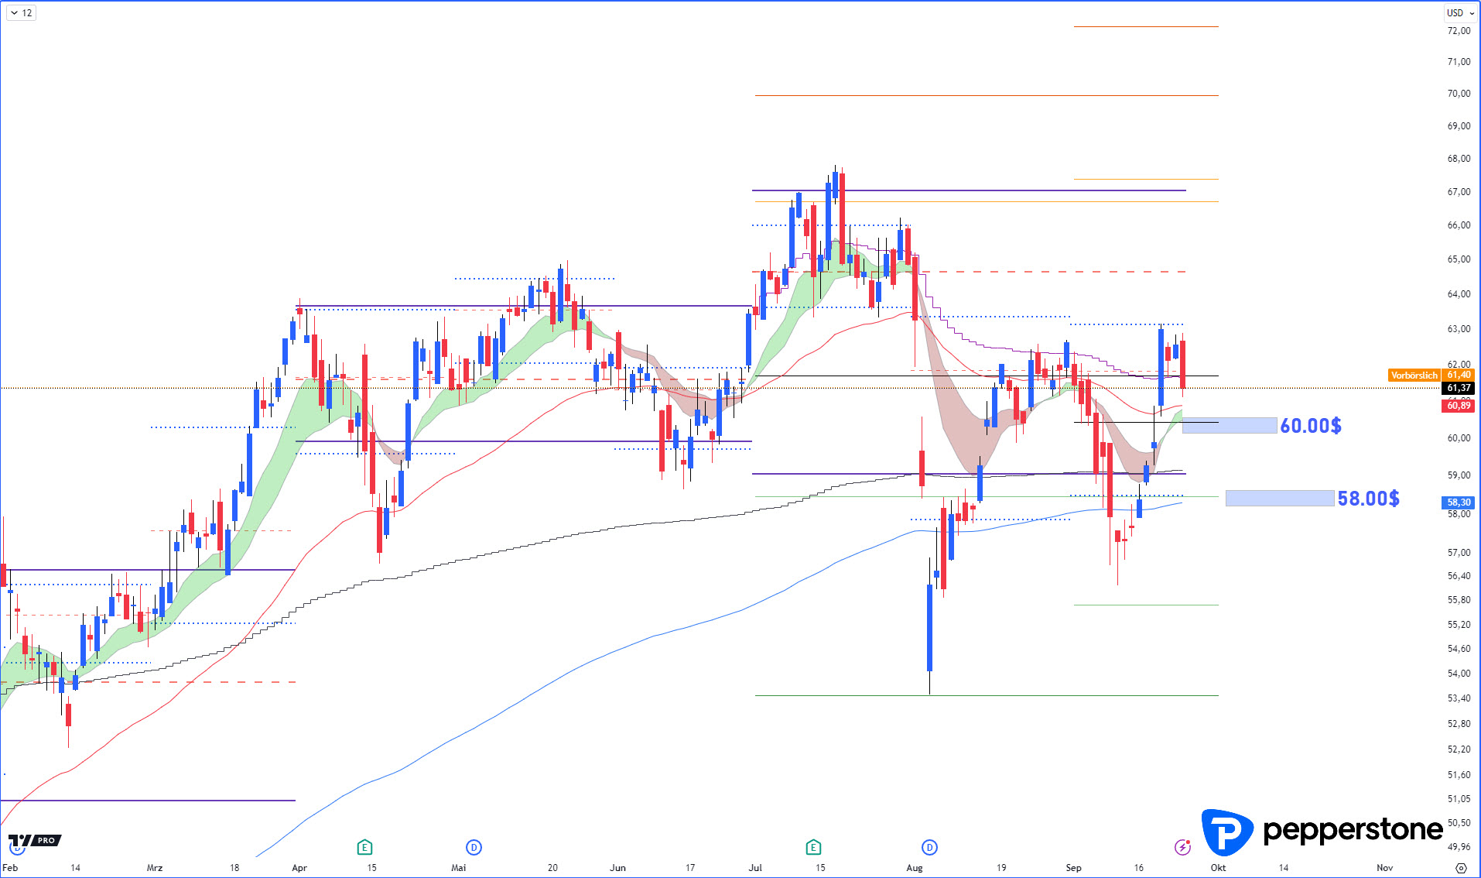
Task: Select the 60.00$ text annotation
Action: pyautogui.click(x=1311, y=426)
